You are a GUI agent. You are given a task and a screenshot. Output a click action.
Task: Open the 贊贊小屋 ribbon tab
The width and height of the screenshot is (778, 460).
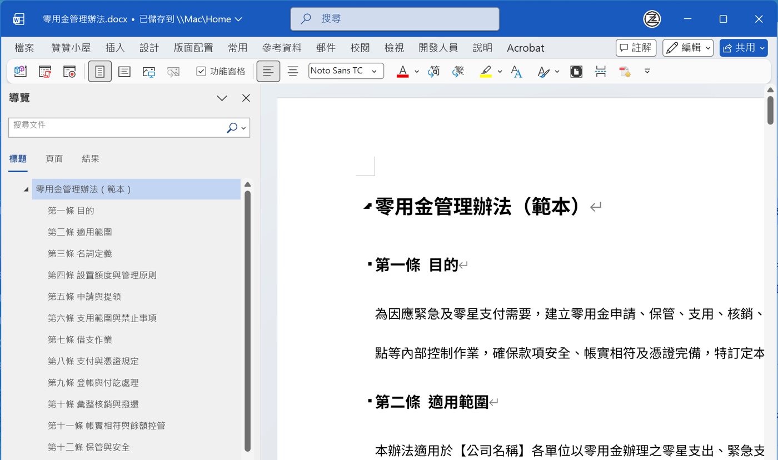coord(71,48)
